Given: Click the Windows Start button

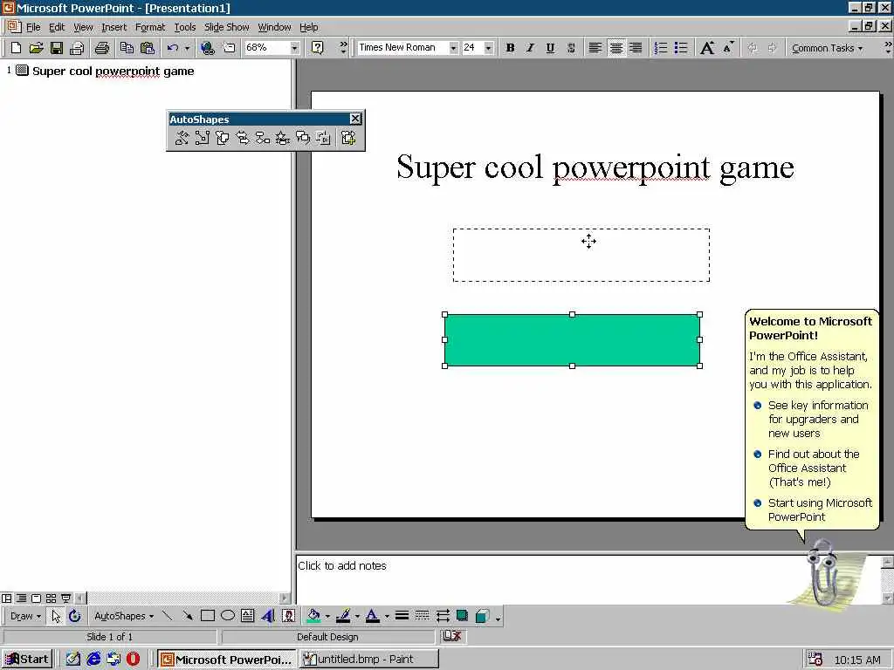Looking at the screenshot, I should 27,660.
